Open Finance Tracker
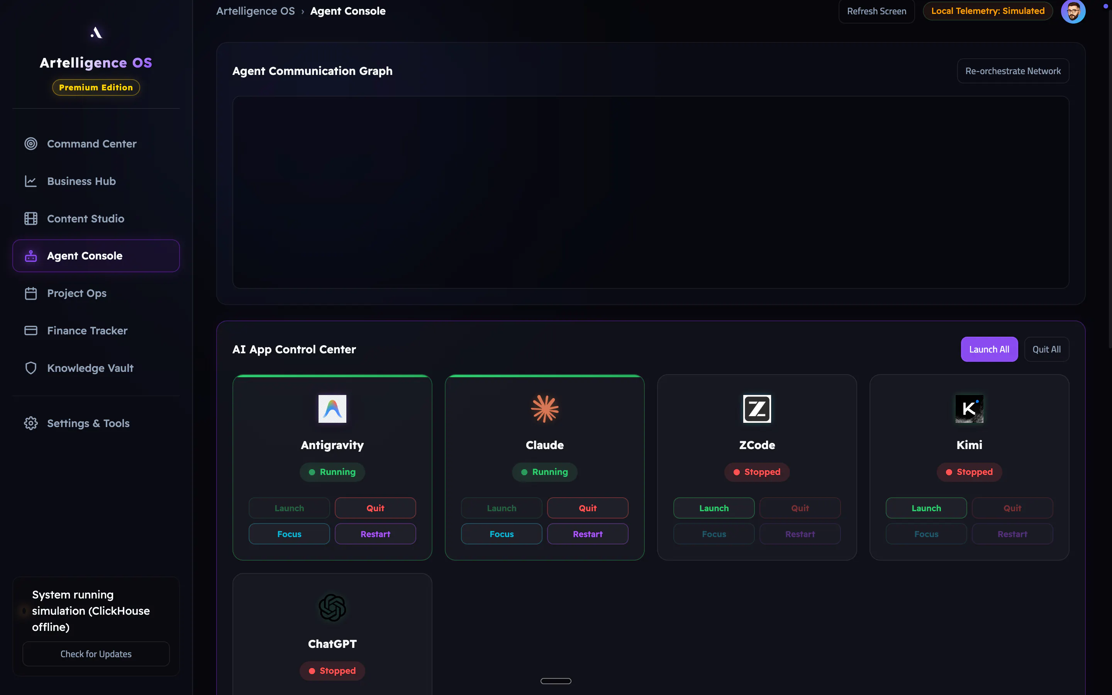The height and width of the screenshot is (695, 1112). point(96,331)
